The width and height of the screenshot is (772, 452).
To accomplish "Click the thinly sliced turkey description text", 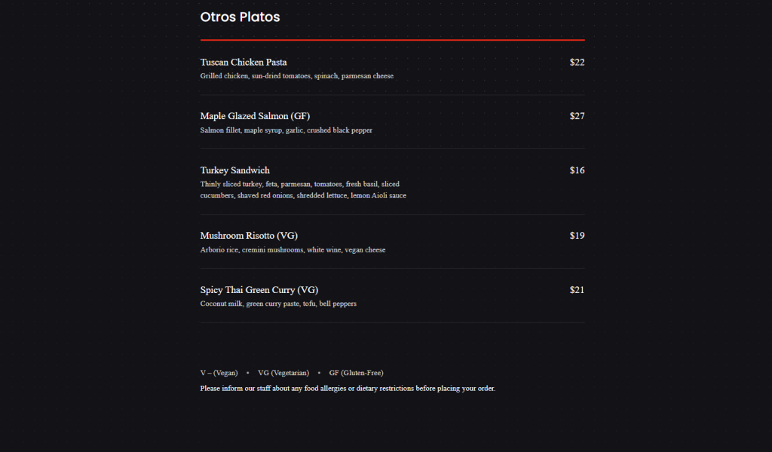I will pos(303,190).
